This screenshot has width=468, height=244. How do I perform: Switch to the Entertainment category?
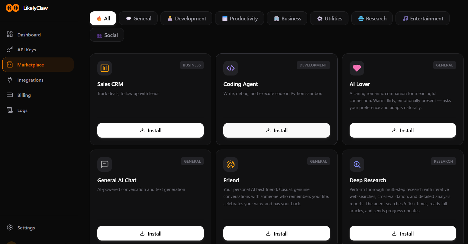[422, 18]
